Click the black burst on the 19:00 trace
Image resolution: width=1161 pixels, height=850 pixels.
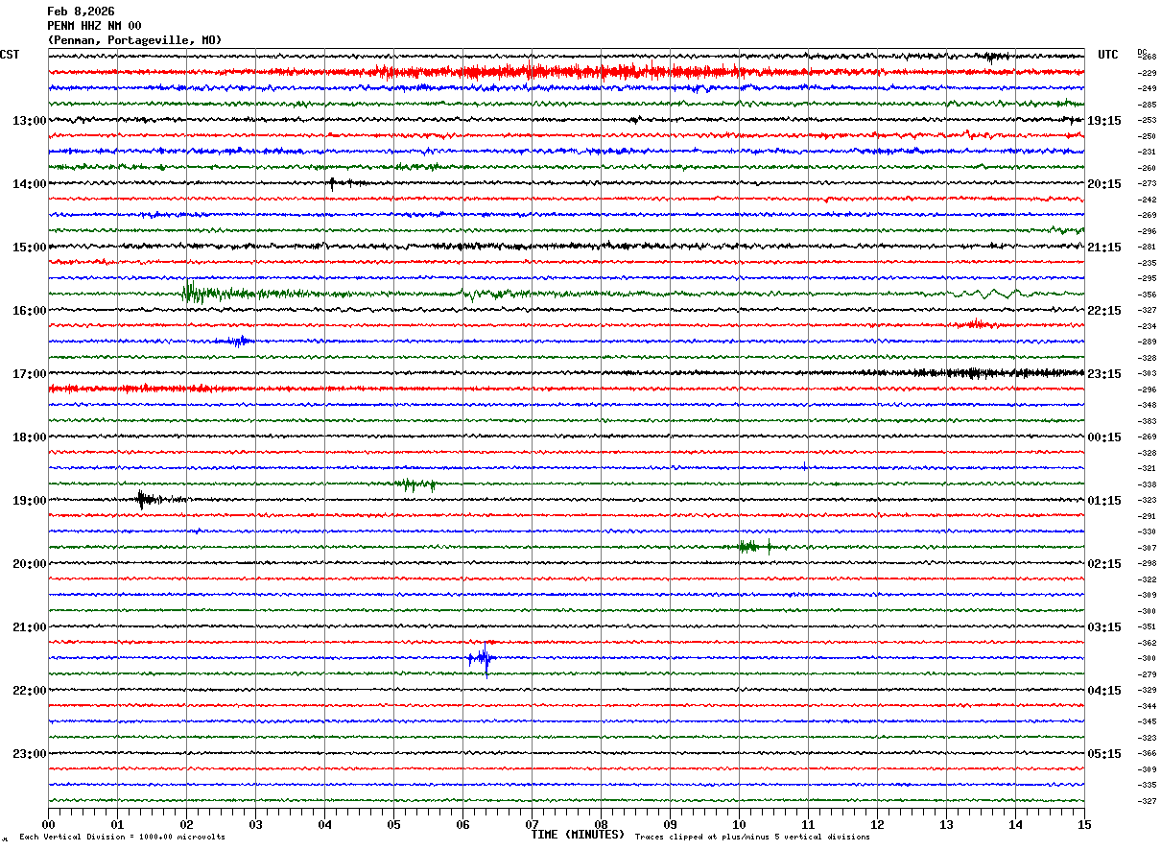tap(142, 499)
